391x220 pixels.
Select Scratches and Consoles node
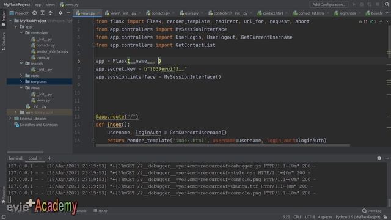(x=36, y=125)
